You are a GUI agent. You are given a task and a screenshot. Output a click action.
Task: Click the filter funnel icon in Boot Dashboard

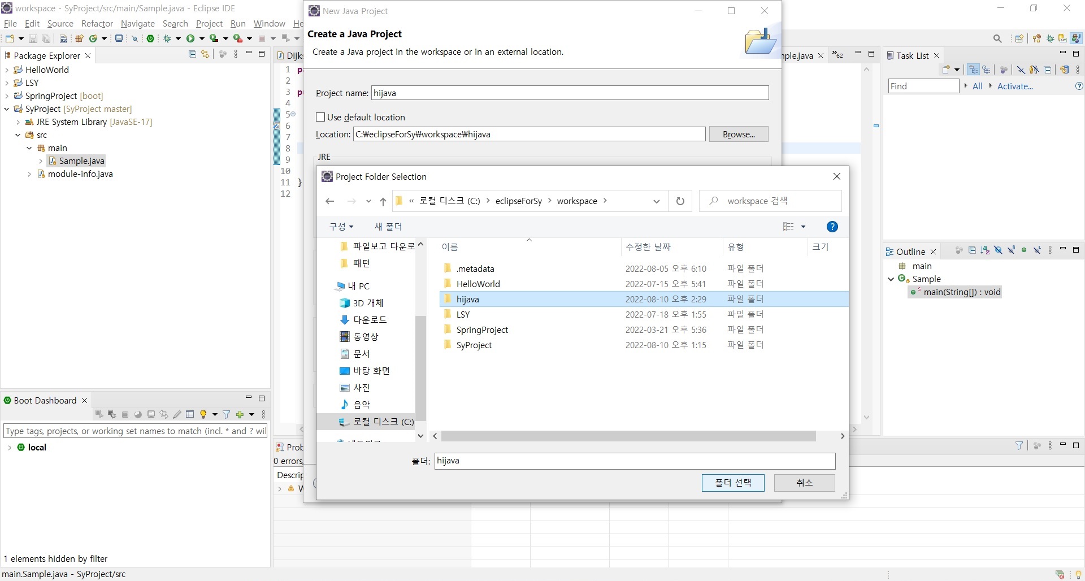point(227,414)
